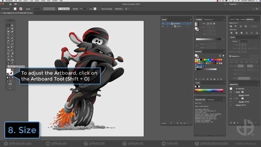Image resolution: width=261 pixels, height=147 pixels.
Task: Select the Type tool
Action: click(x=8, y=35)
